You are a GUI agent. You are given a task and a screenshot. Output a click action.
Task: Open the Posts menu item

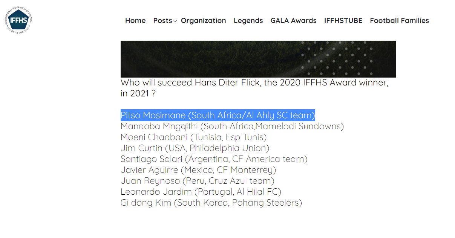click(162, 21)
